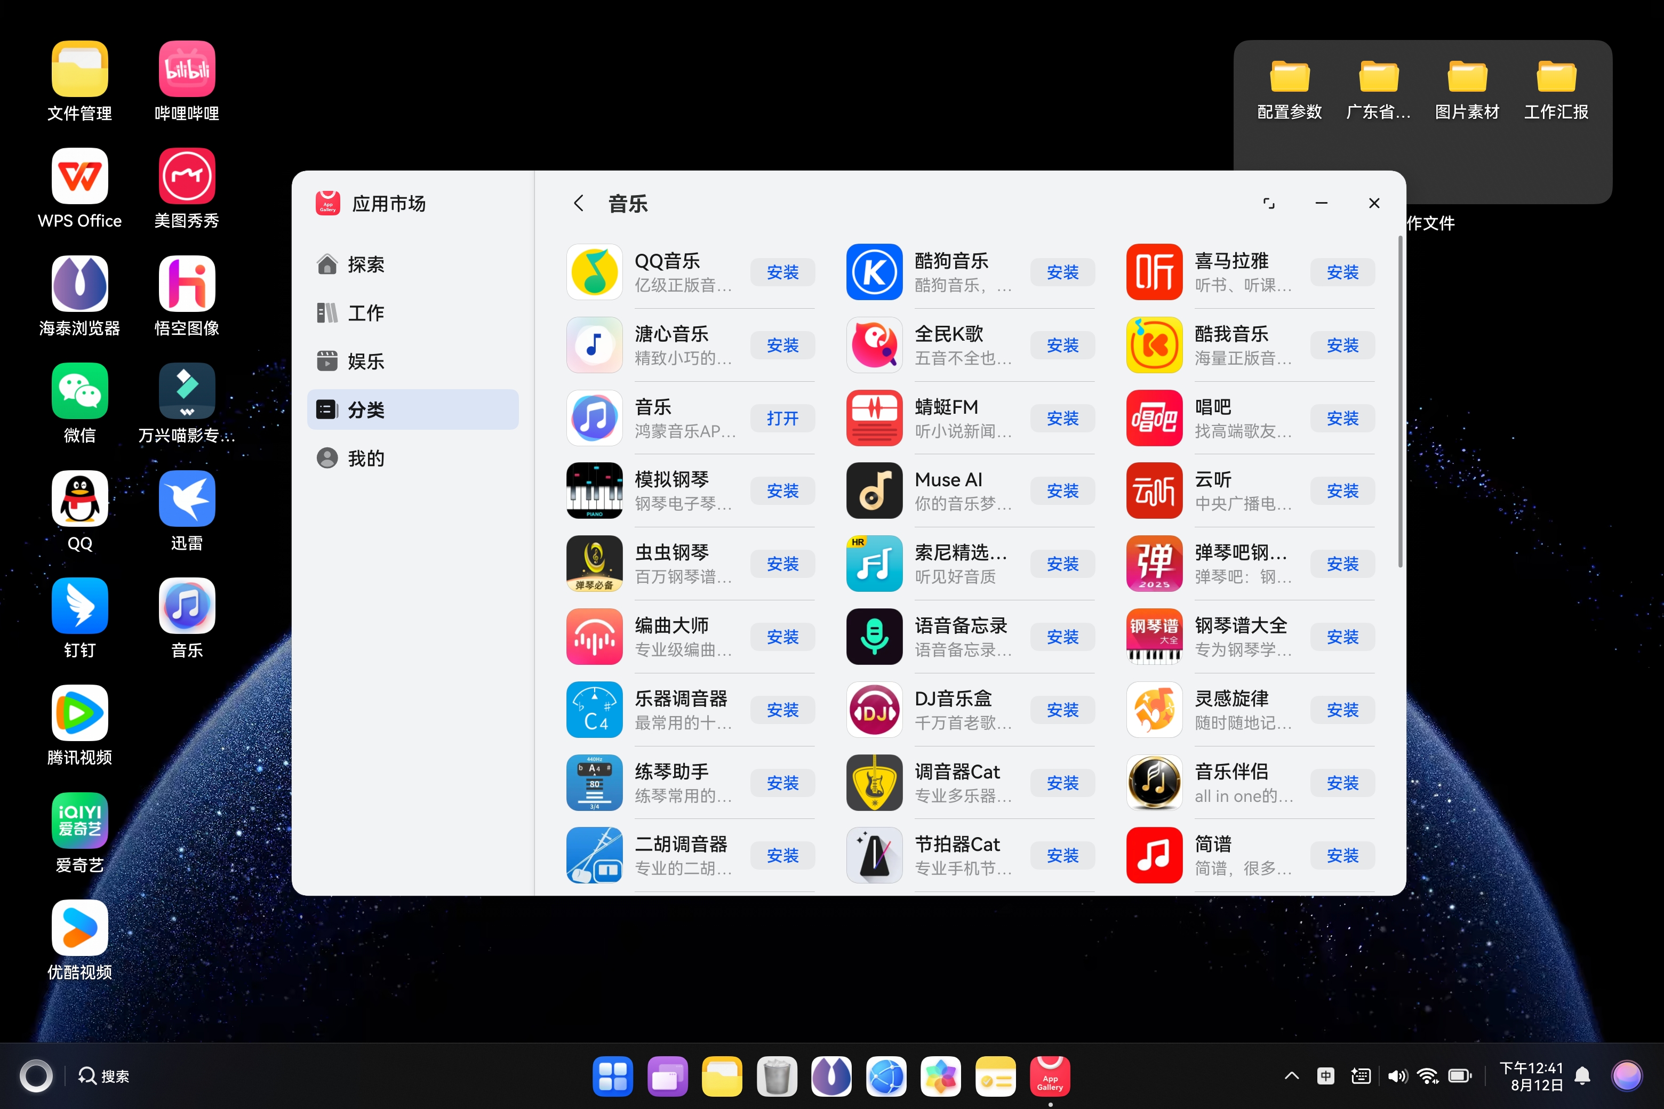Open the notification bell in tray

[1582, 1076]
